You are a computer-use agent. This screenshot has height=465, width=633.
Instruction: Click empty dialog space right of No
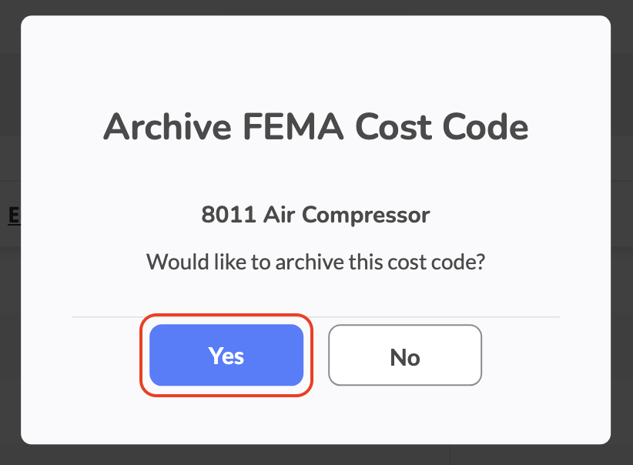point(539,355)
